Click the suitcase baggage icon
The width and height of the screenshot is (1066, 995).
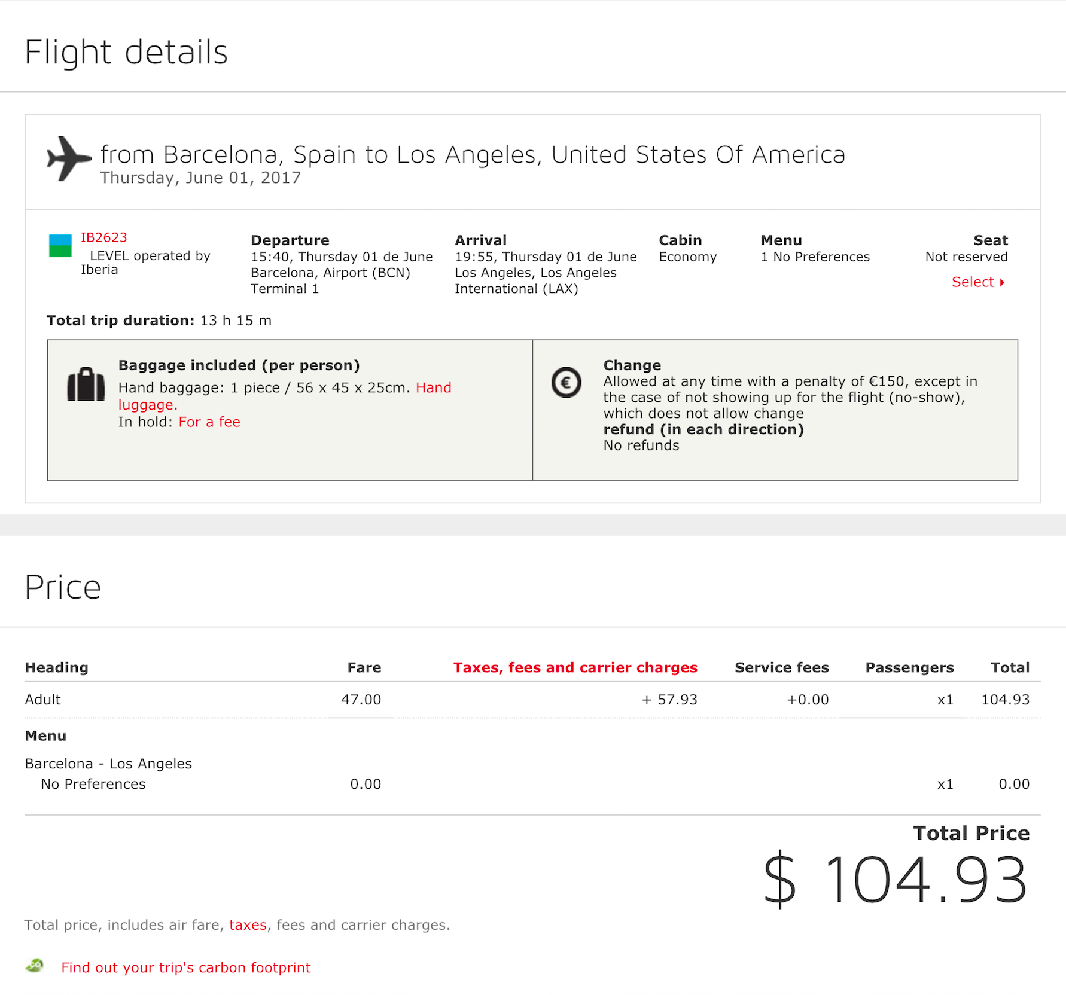(x=86, y=384)
